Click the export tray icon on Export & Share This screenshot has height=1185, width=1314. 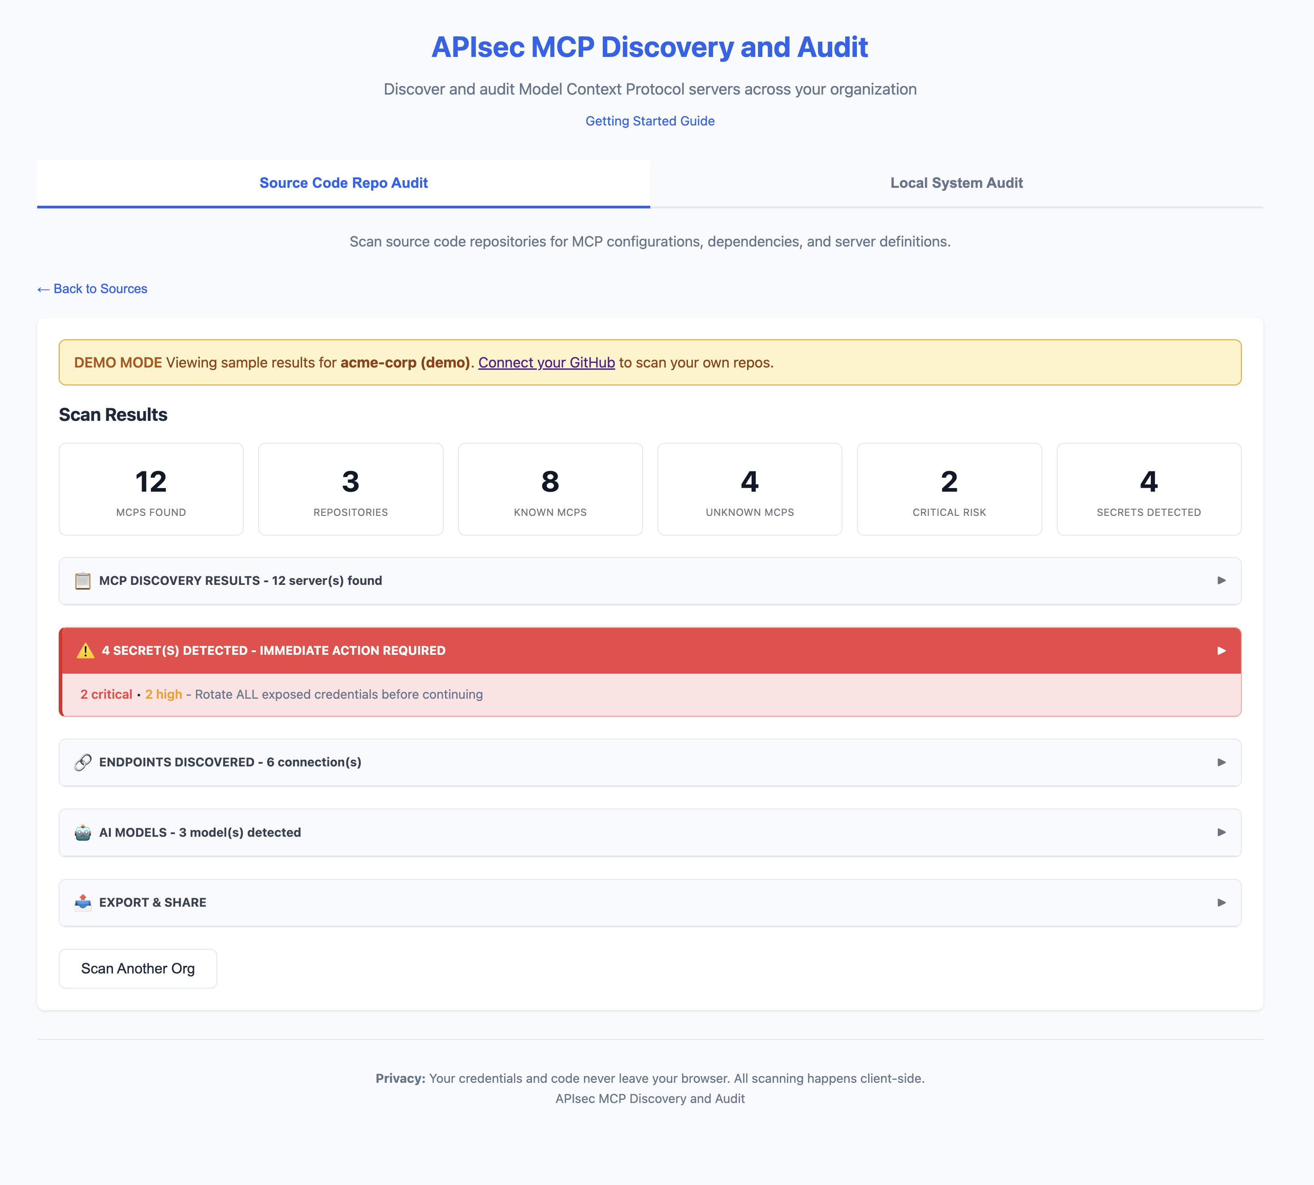(83, 903)
